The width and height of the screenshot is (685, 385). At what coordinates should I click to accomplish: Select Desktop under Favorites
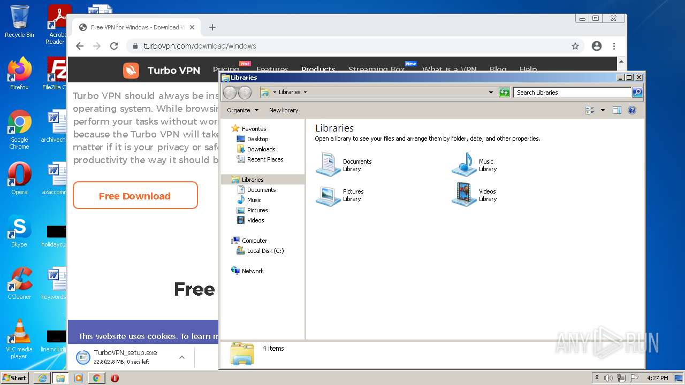coord(252,139)
